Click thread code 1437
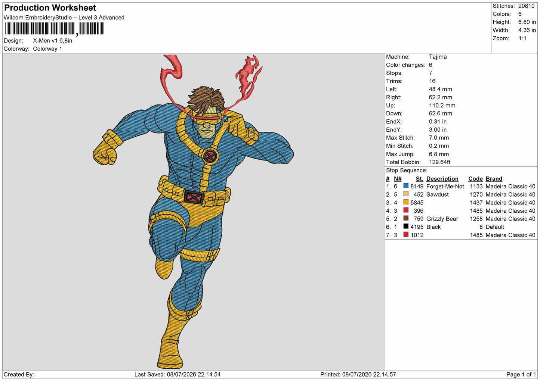The image size is (540, 381). click(476, 203)
